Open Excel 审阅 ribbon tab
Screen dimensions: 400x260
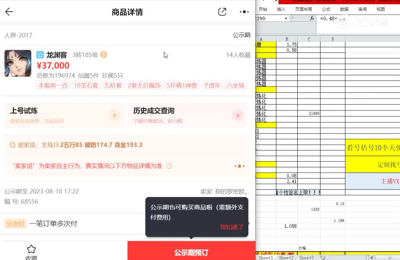pos(362,9)
